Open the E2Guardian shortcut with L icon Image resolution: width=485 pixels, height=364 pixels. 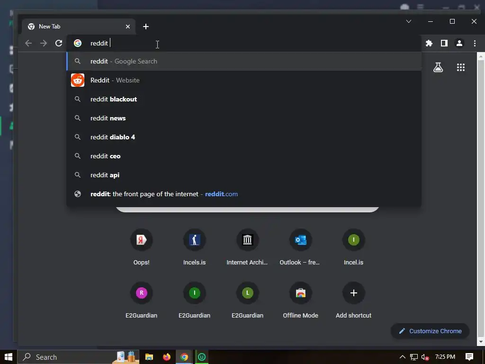pyautogui.click(x=247, y=300)
